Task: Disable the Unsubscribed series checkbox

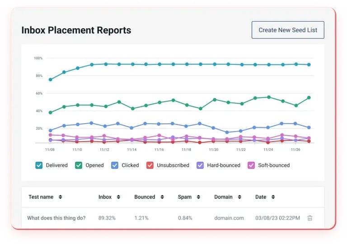Action: point(150,165)
